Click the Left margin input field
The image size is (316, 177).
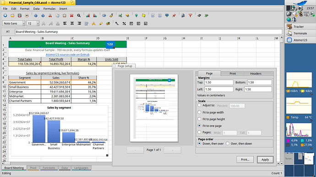pyautogui.click(x=219, y=89)
